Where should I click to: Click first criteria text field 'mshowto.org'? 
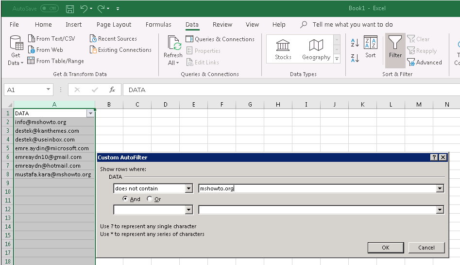click(318, 188)
